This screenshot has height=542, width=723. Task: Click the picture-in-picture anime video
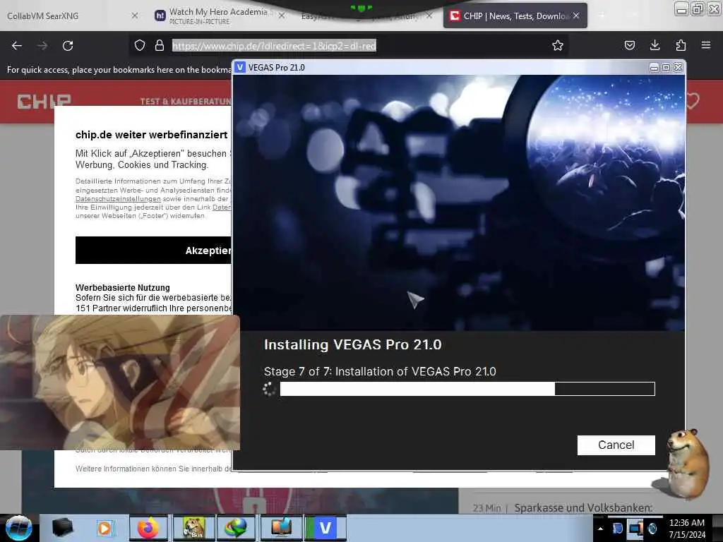[x=120, y=382]
